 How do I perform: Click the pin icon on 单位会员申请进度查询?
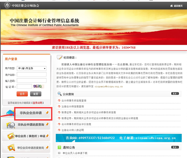pos(47,147)
